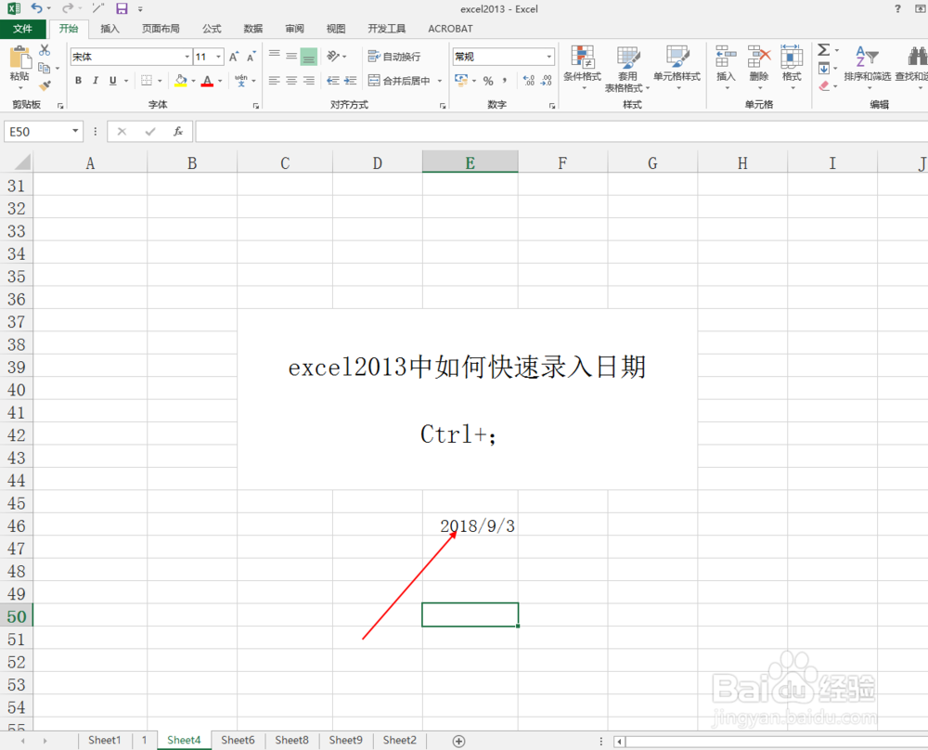The image size is (928, 750).
Task: Click the Cut scissors icon
Action: (x=45, y=50)
